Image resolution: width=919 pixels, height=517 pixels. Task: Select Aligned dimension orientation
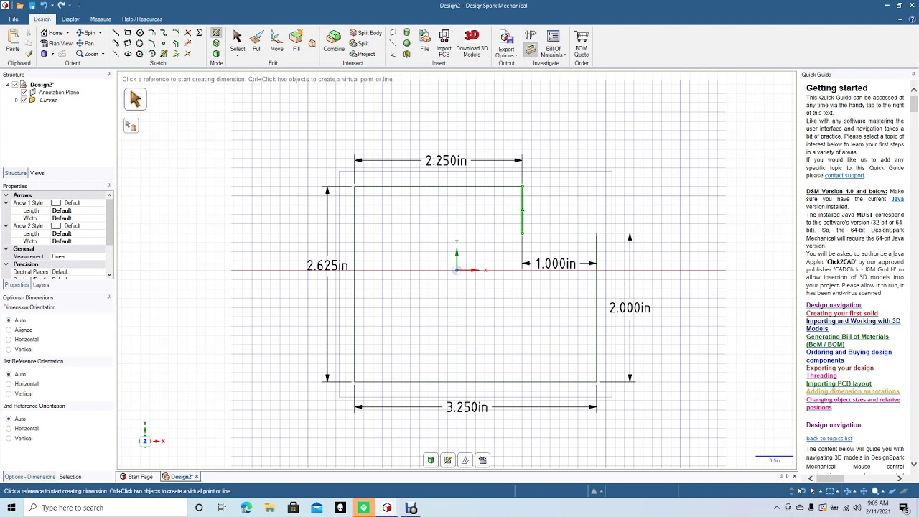point(9,330)
